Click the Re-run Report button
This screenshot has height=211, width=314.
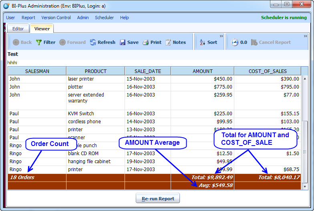coord(158,198)
